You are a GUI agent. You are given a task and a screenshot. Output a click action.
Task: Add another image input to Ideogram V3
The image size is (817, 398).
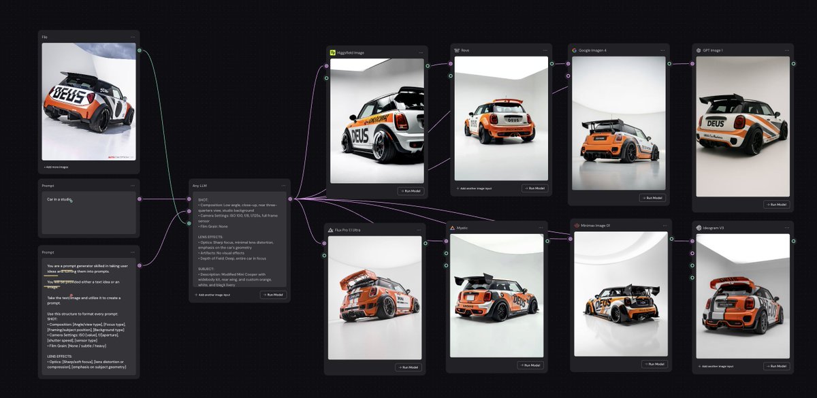[717, 366]
